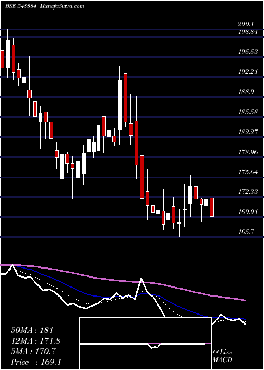Click the last red candle on the chart
This screenshot has width=264, height=370.
click(x=212, y=207)
